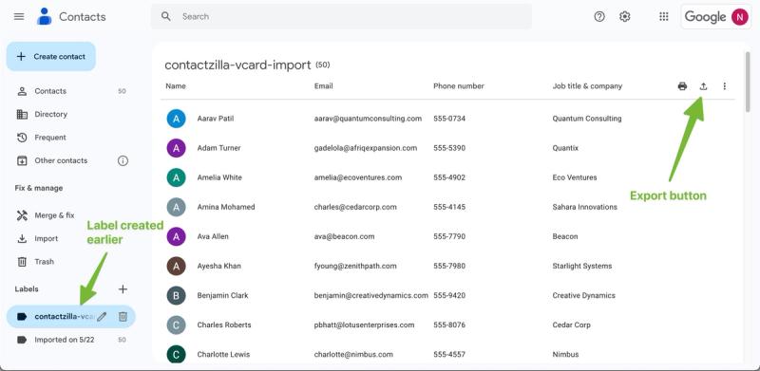Click company Creative Dynamics
760x371 pixels.
(583, 296)
